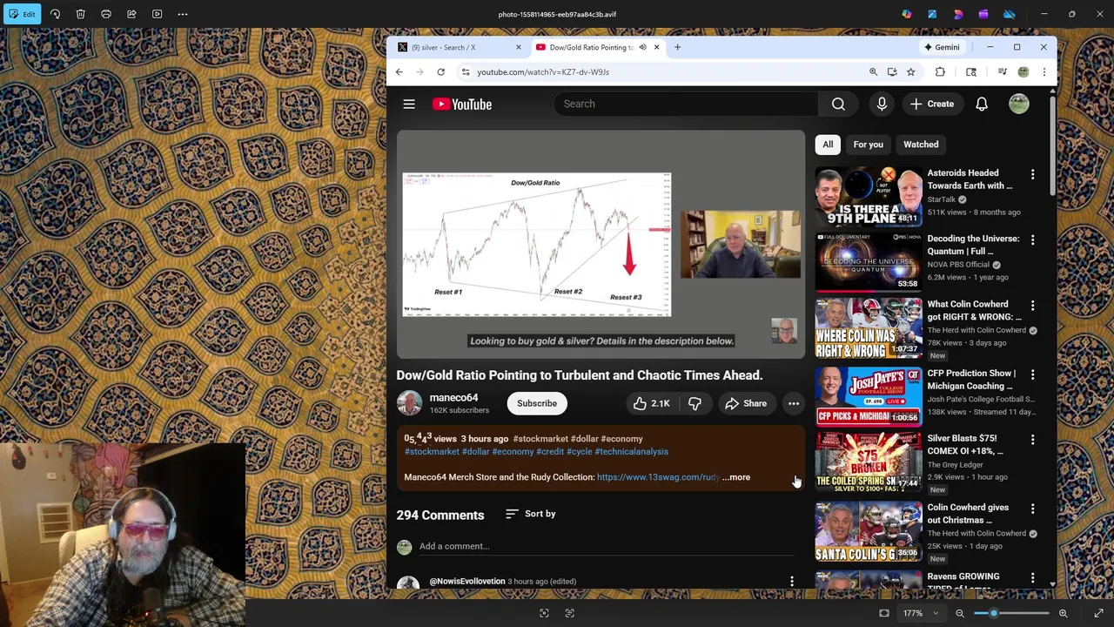
Task: Select the Watched filter chip
Action: [x=921, y=145]
